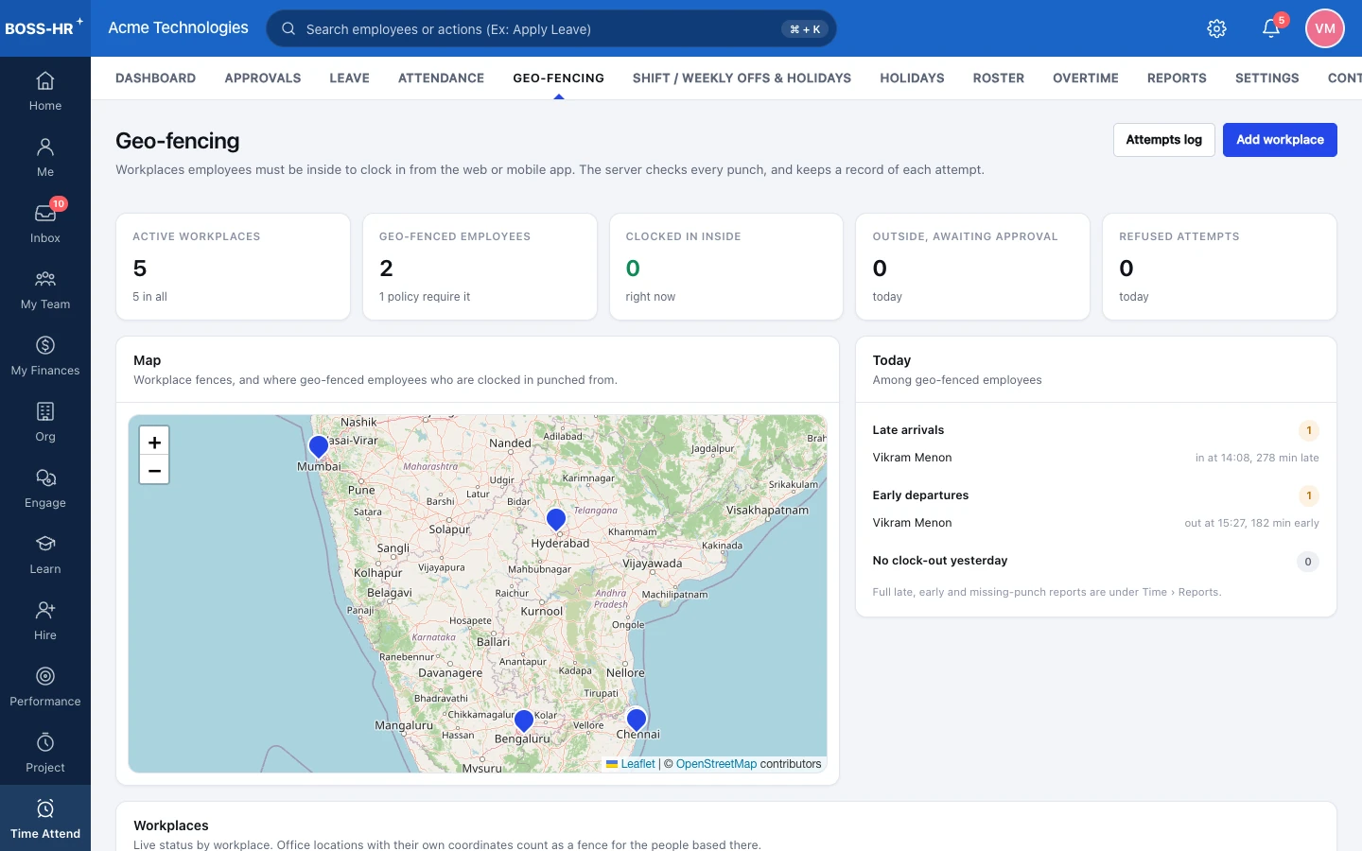Click the BOSS-HR logo
This screenshot has width=1362, height=851.
pyautogui.click(x=44, y=27)
